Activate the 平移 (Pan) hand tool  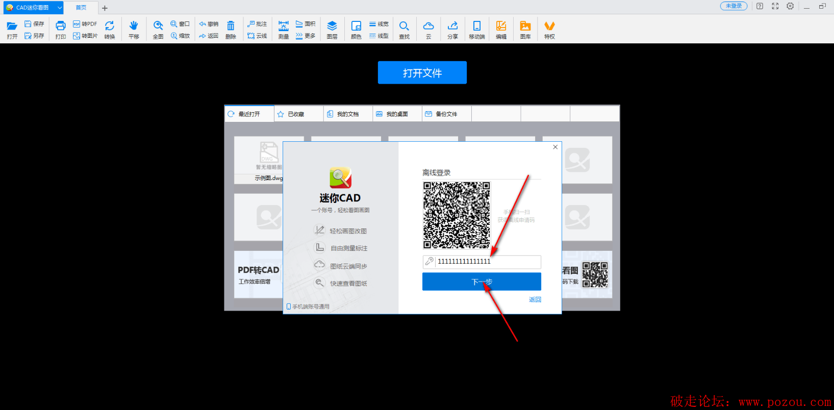point(134,30)
